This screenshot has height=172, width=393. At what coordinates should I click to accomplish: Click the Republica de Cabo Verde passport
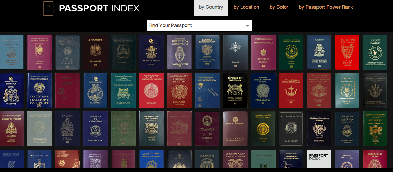[95, 129]
